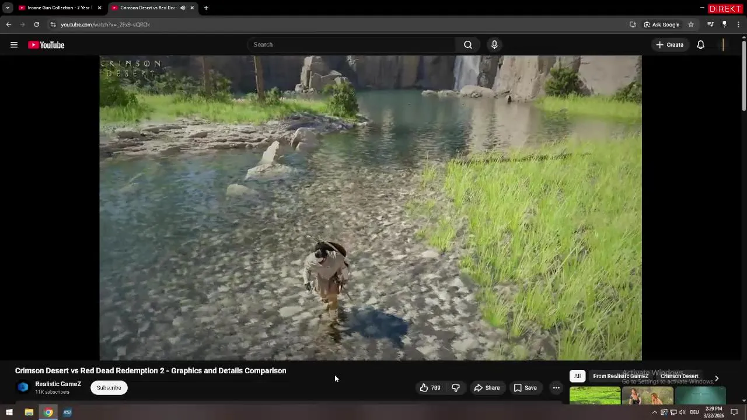Save the video to a playlist
Viewport: 747px width, 420px height.
tap(525, 387)
